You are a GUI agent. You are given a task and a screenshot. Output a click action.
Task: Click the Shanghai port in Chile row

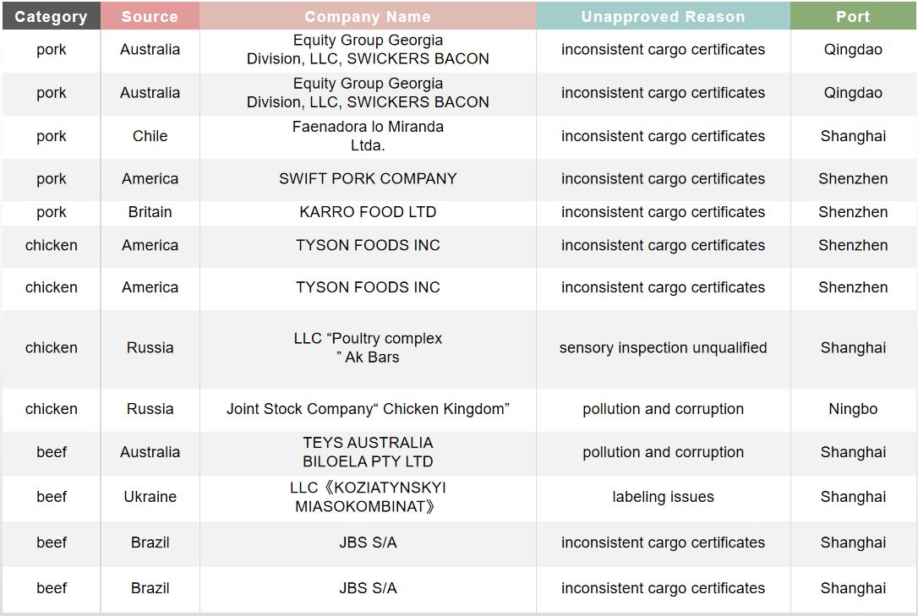pyautogui.click(x=853, y=136)
